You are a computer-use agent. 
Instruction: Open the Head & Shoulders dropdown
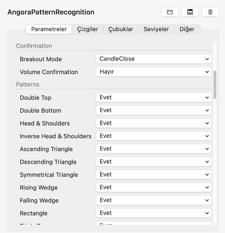pyautogui.click(x=154, y=123)
